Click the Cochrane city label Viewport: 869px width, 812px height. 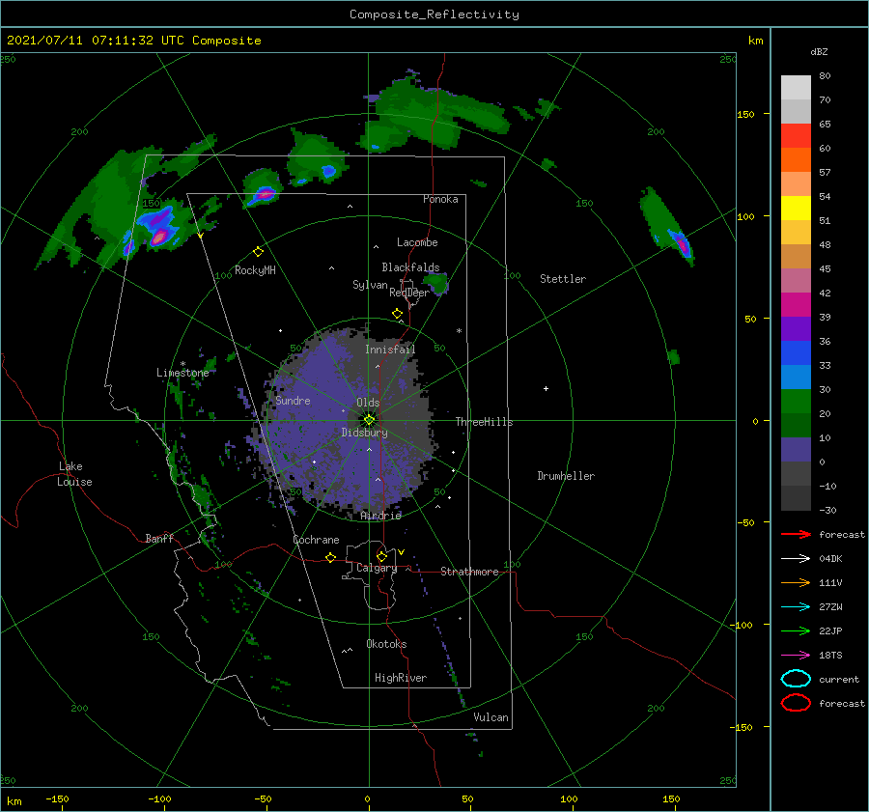tap(316, 540)
